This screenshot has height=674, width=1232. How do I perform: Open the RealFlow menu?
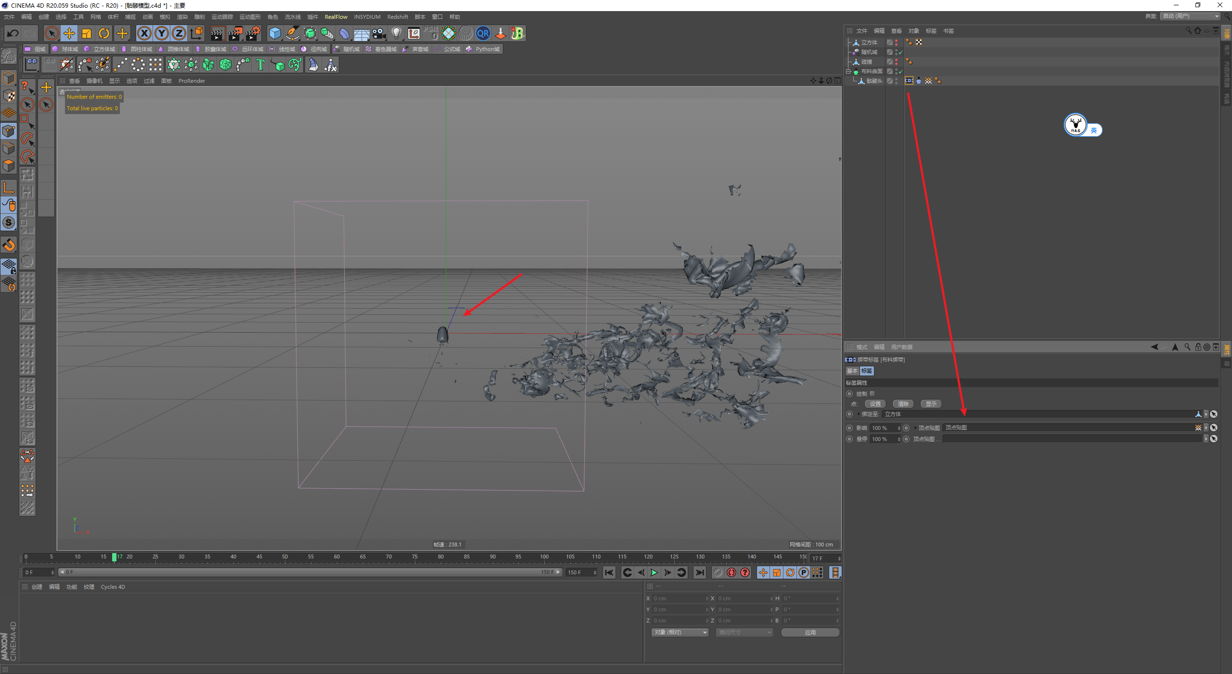click(x=335, y=17)
